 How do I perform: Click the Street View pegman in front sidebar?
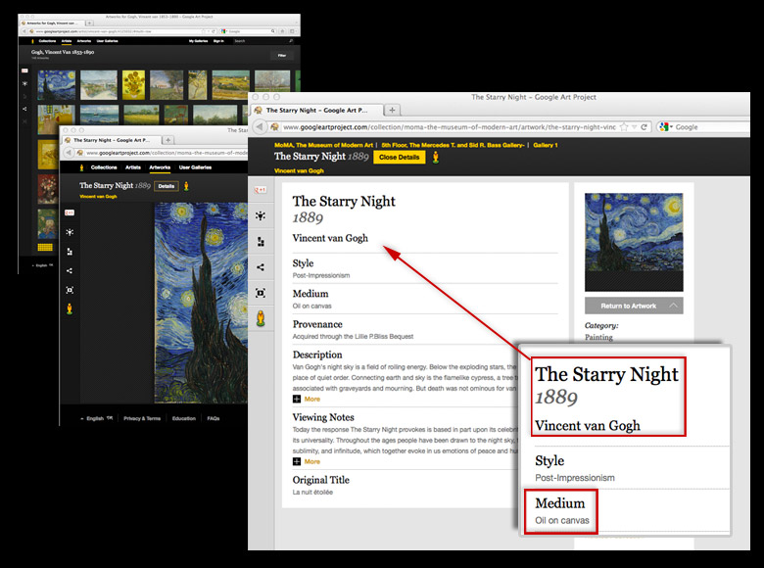(261, 318)
